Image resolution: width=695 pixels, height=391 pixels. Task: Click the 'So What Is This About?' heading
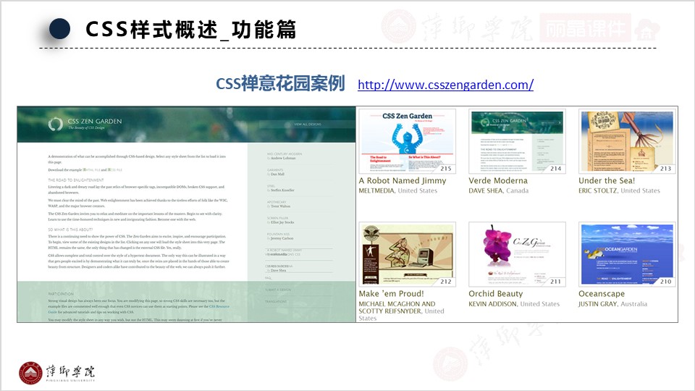coord(70,230)
